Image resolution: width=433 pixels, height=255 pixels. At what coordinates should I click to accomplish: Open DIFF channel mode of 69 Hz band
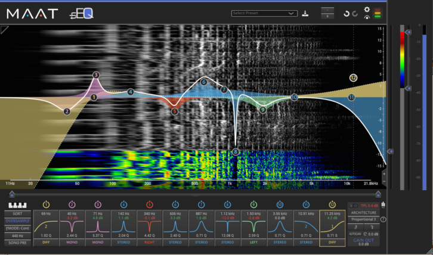(x=46, y=242)
